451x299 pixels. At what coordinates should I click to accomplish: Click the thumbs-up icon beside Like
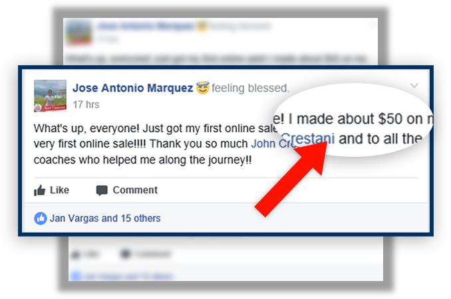click(x=40, y=190)
